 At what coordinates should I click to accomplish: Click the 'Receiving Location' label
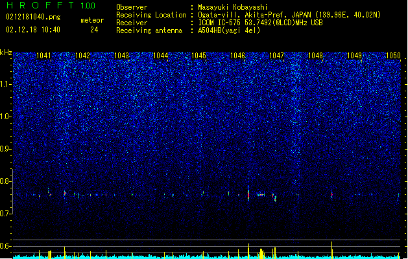click(x=151, y=15)
